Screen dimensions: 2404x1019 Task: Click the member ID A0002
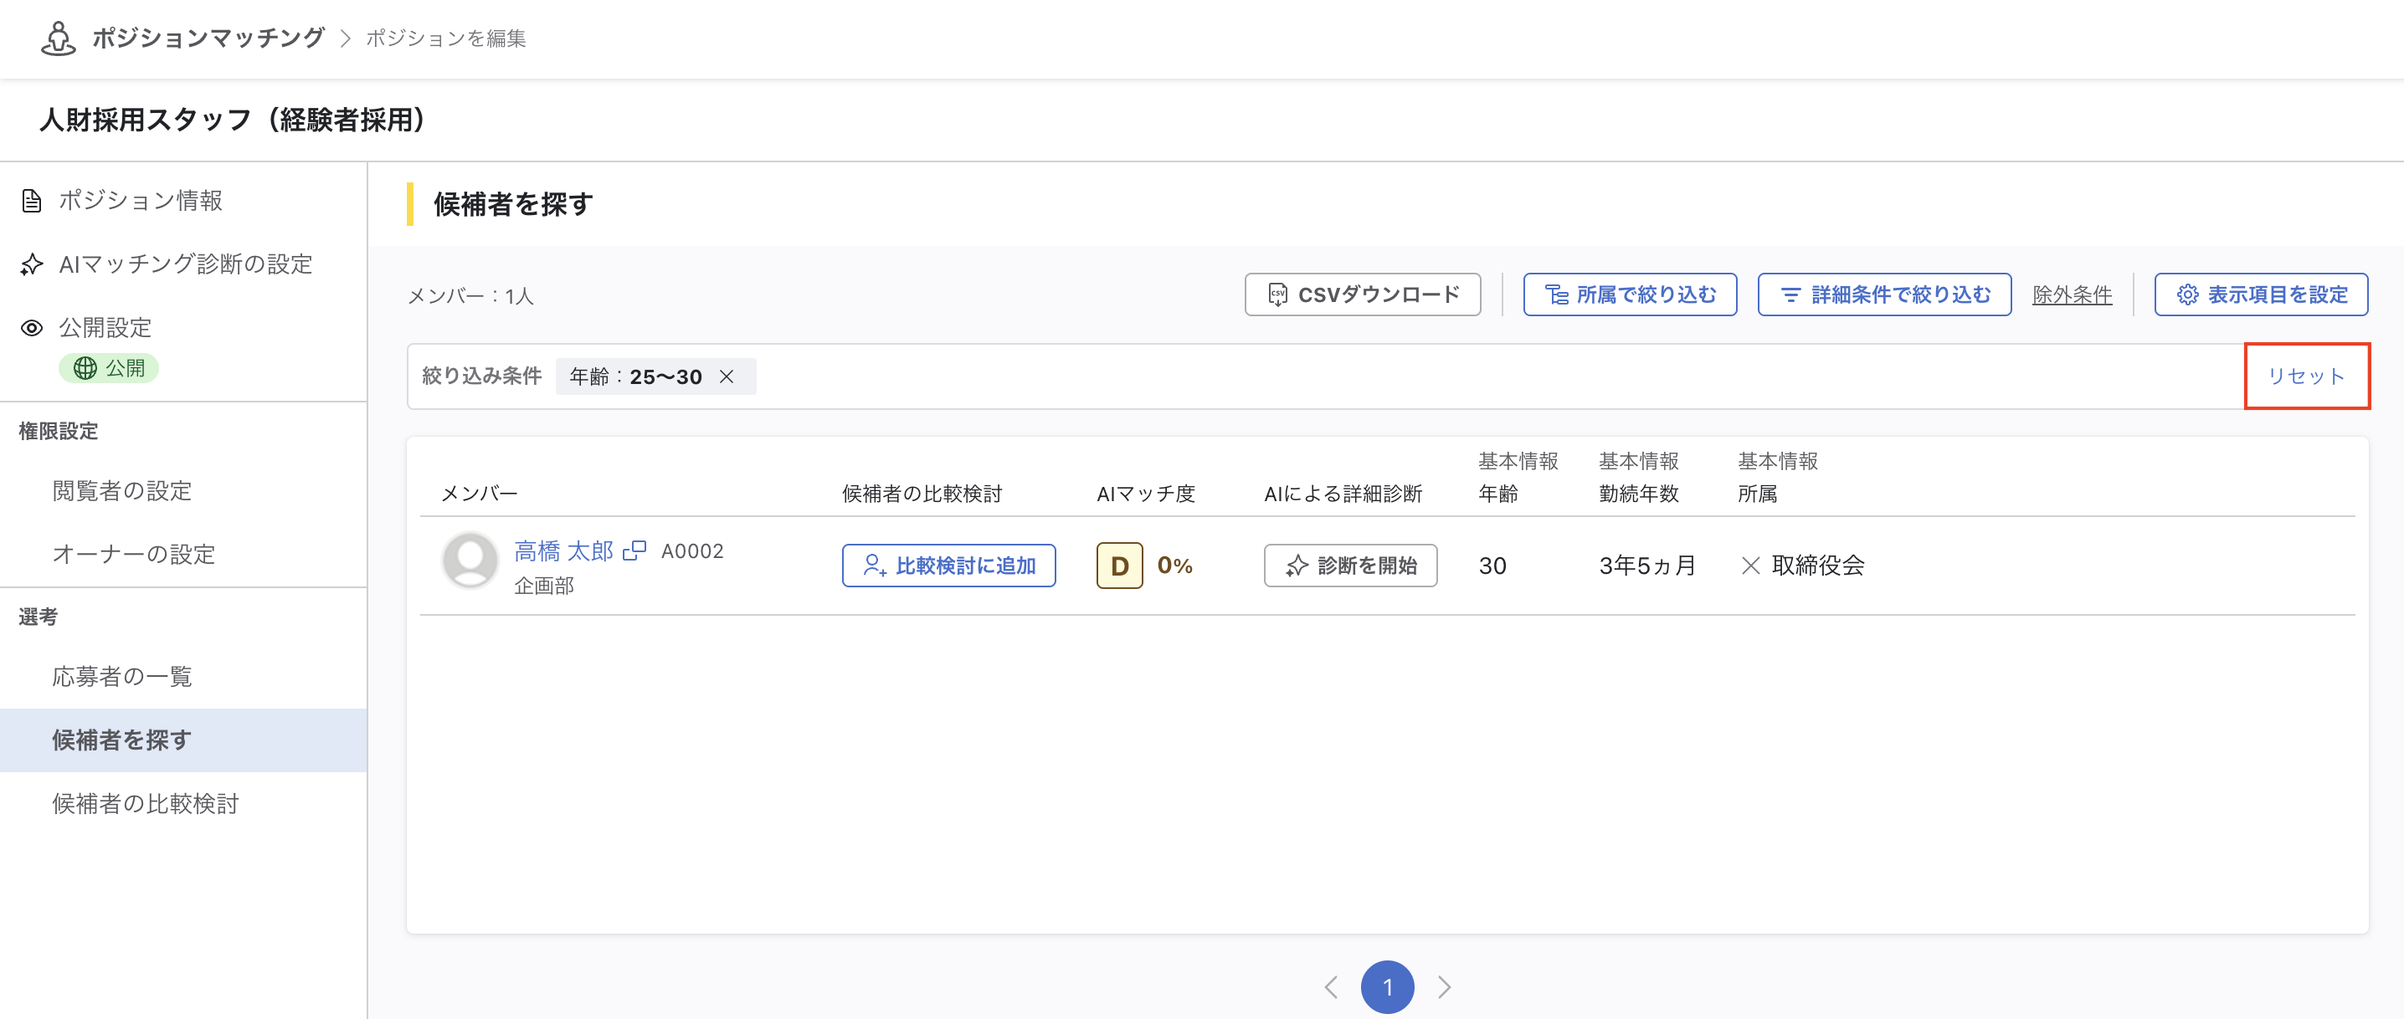[692, 551]
